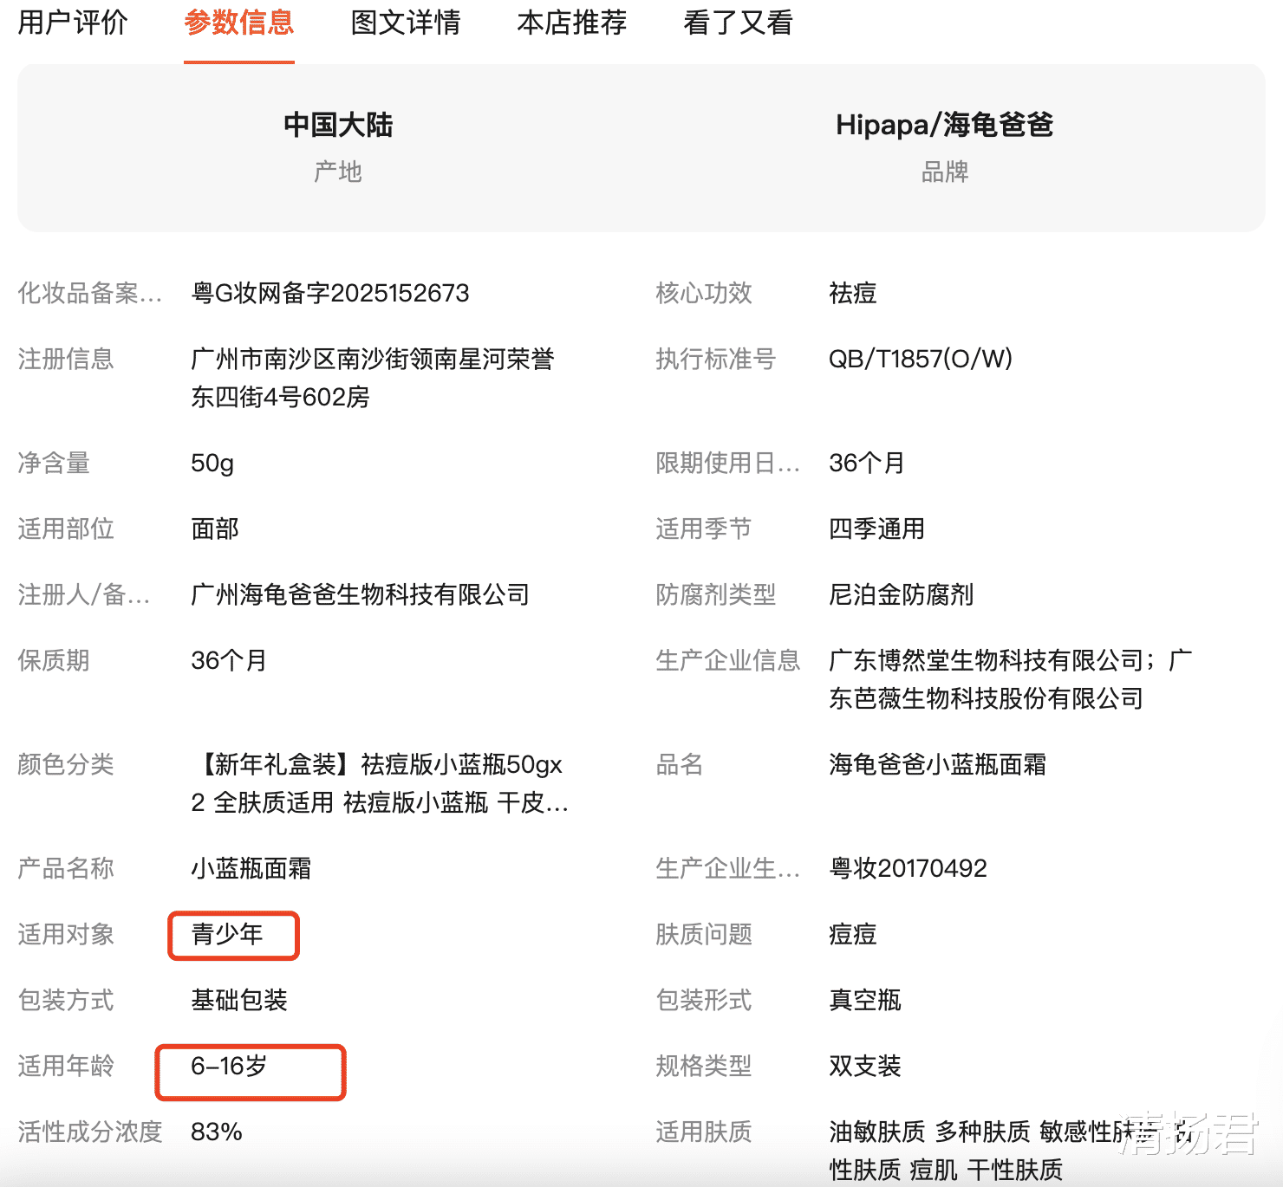The image size is (1283, 1187).
Task: Click the 适用对象 label
Action: pos(66,934)
